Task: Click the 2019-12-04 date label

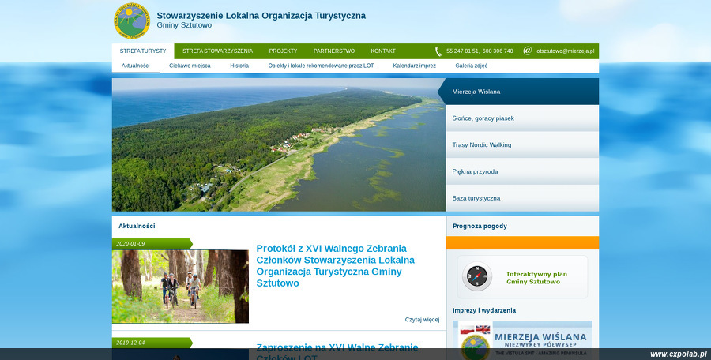Action: pos(130,343)
